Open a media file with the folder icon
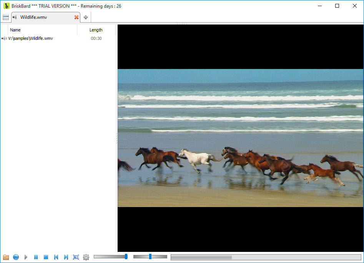Screen dimensions: 364x263 coord(6,257)
